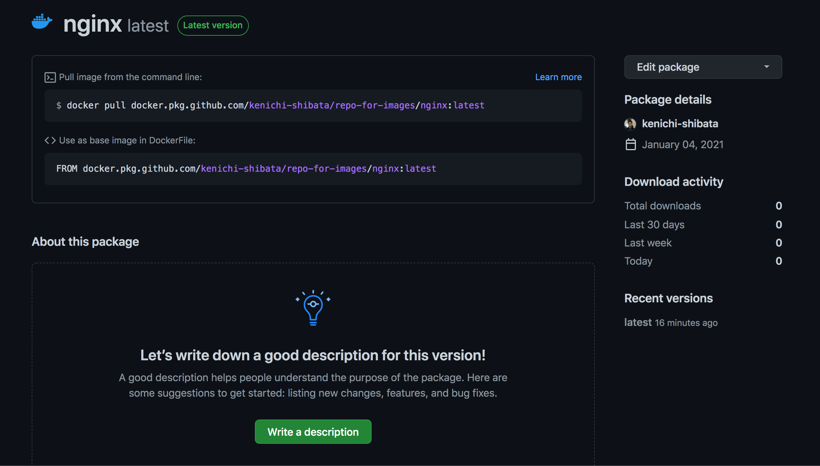Screen dimensions: 820x466
Task: Click the blue lightbulb illustration
Action: tap(313, 308)
